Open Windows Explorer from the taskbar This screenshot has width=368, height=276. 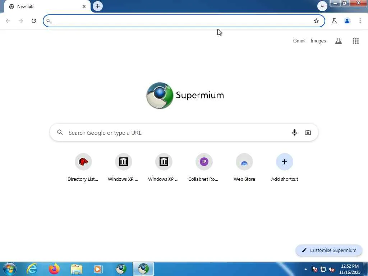tap(77, 269)
